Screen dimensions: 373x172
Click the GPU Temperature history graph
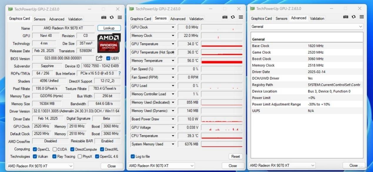222,44
